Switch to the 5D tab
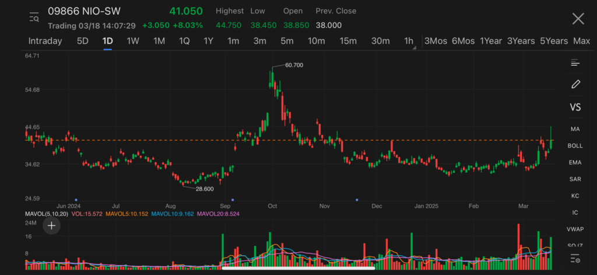 (x=83, y=41)
